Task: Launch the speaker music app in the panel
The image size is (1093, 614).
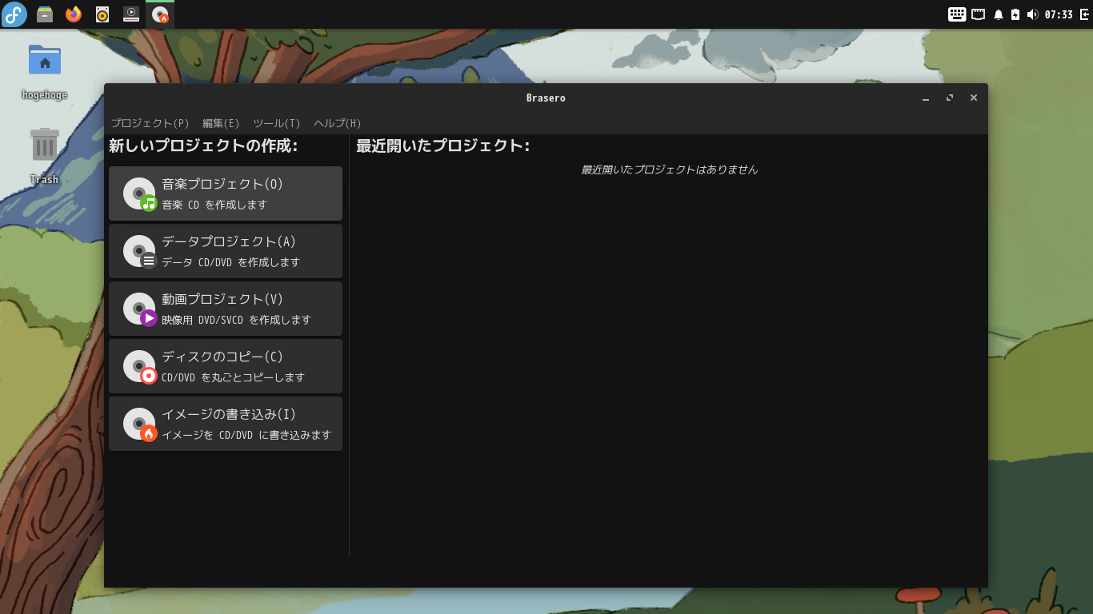Action: pyautogui.click(x=102, y=14)
